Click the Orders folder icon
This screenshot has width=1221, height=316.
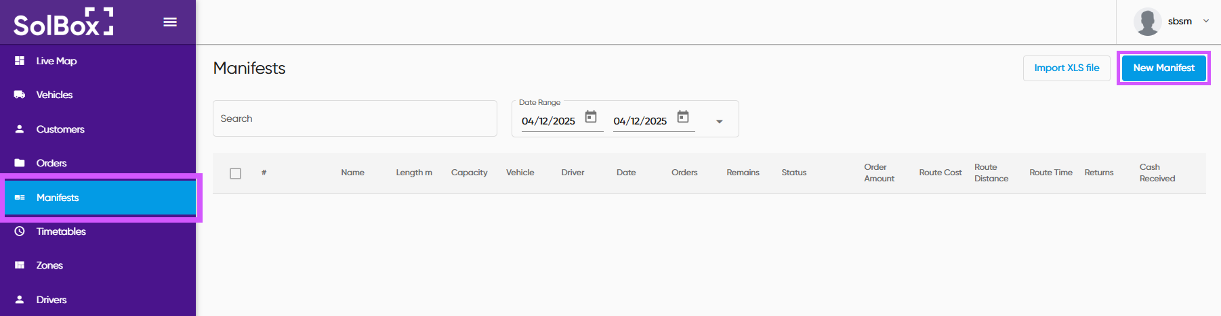tap(20, 163)
